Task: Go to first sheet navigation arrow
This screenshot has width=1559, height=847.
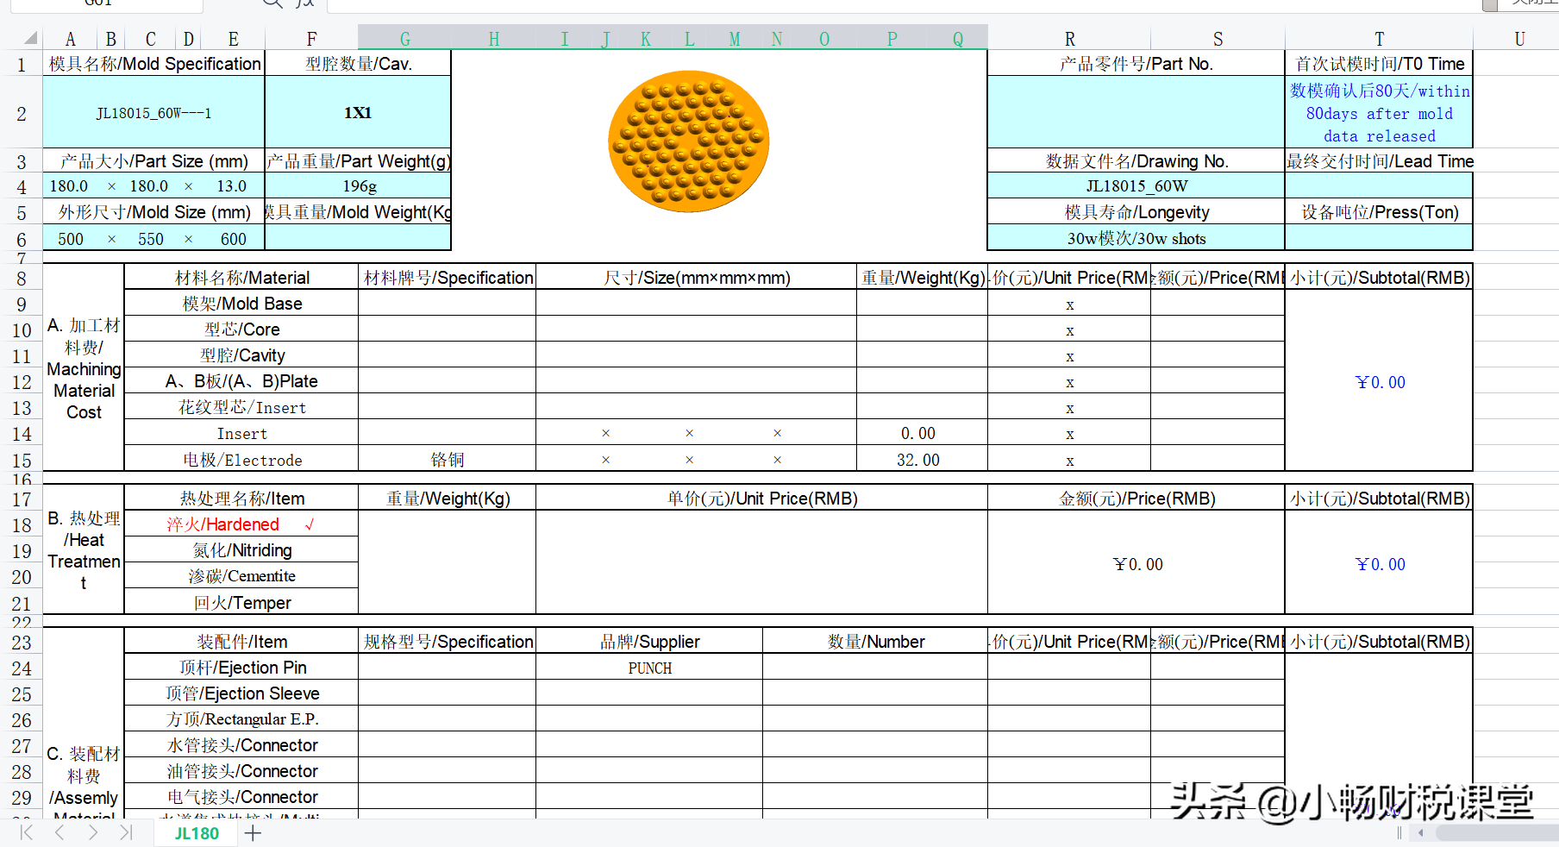Action: 26,832
